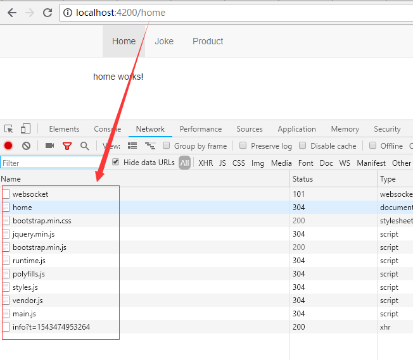Enable the Preserve log checkbox
Screen dimensions: 413x360
click(243, 146)
